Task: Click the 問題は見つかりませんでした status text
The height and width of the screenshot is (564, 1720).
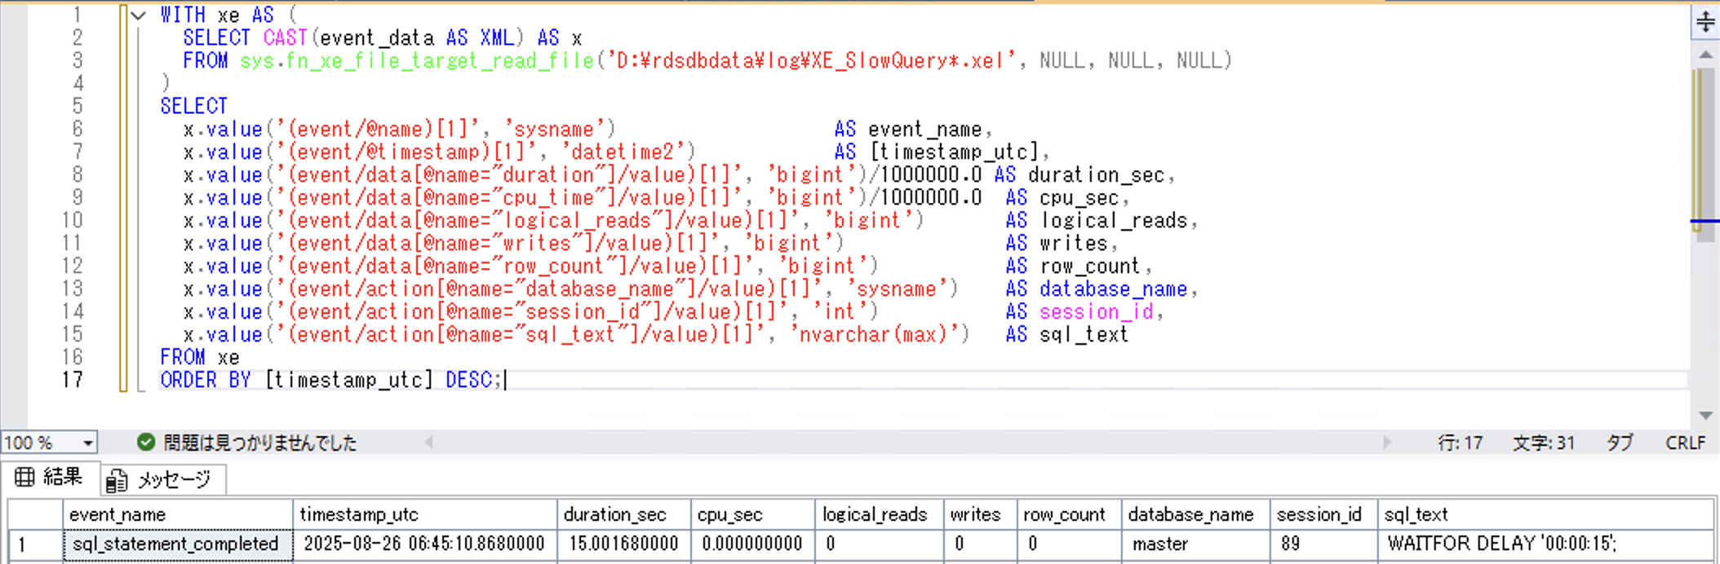Action: 260,443
